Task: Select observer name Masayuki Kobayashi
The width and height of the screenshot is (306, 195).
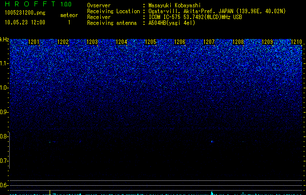Action: click(175, 5)
